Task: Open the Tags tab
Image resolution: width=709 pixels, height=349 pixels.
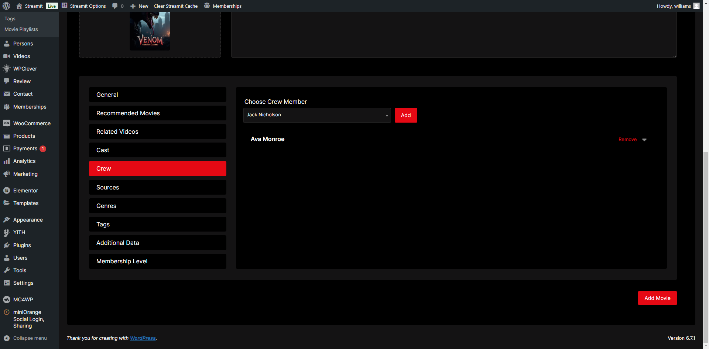Action: point(158,224)
